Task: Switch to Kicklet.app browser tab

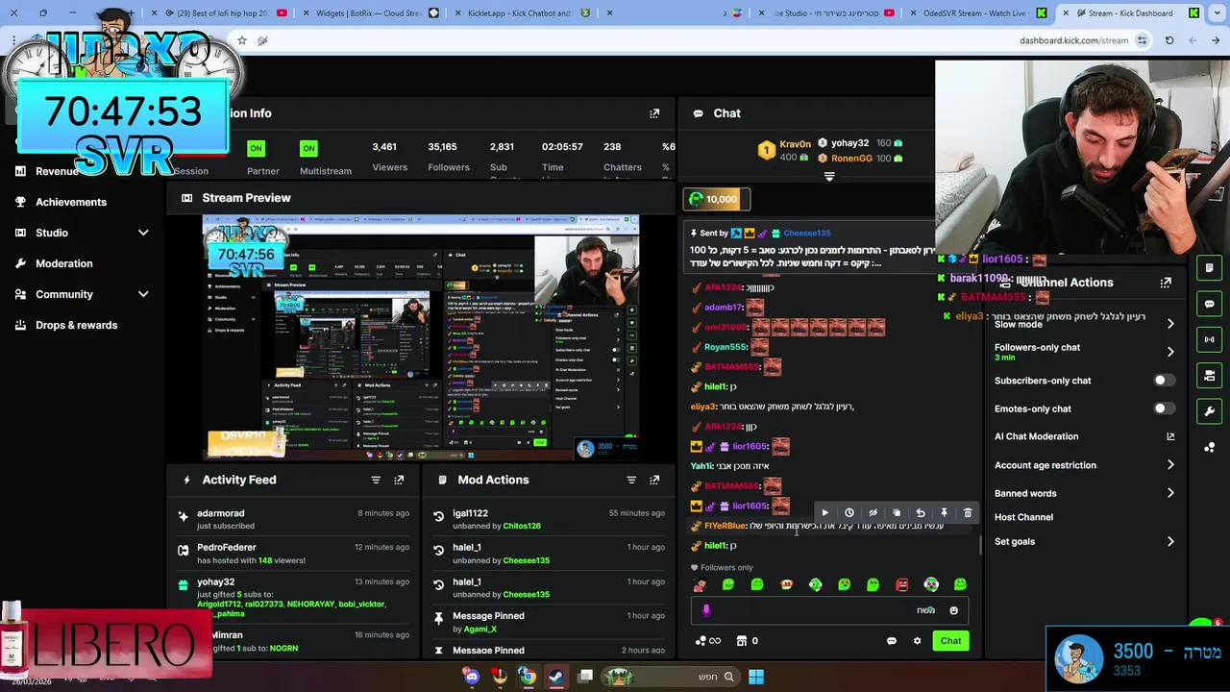Action: click(x=524, y=13)
